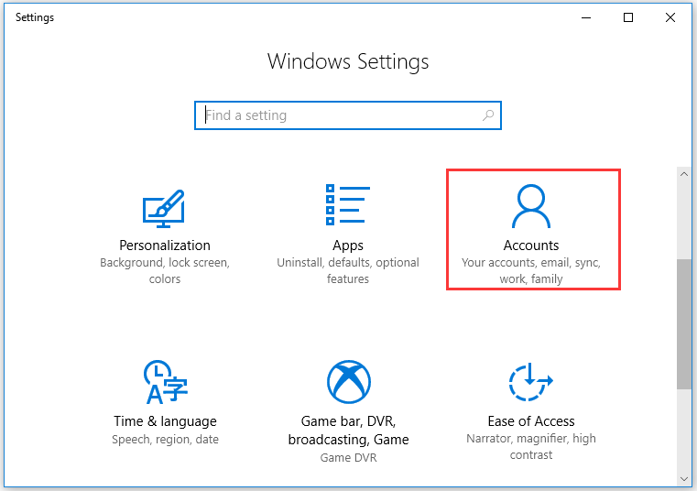Click the scrollbar down arrow
This screenshot has height=491, width=697.
pyautogui.click(x=684, y=479)
